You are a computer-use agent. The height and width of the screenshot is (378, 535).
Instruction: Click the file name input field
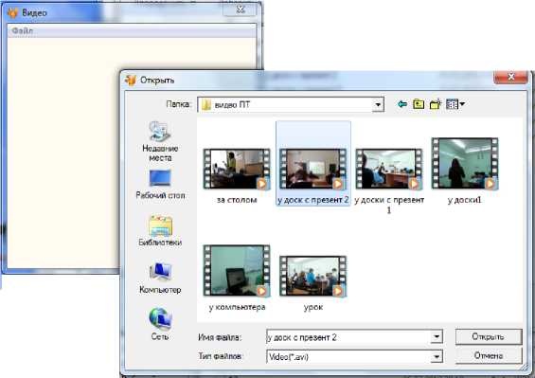tap(348, 337)
